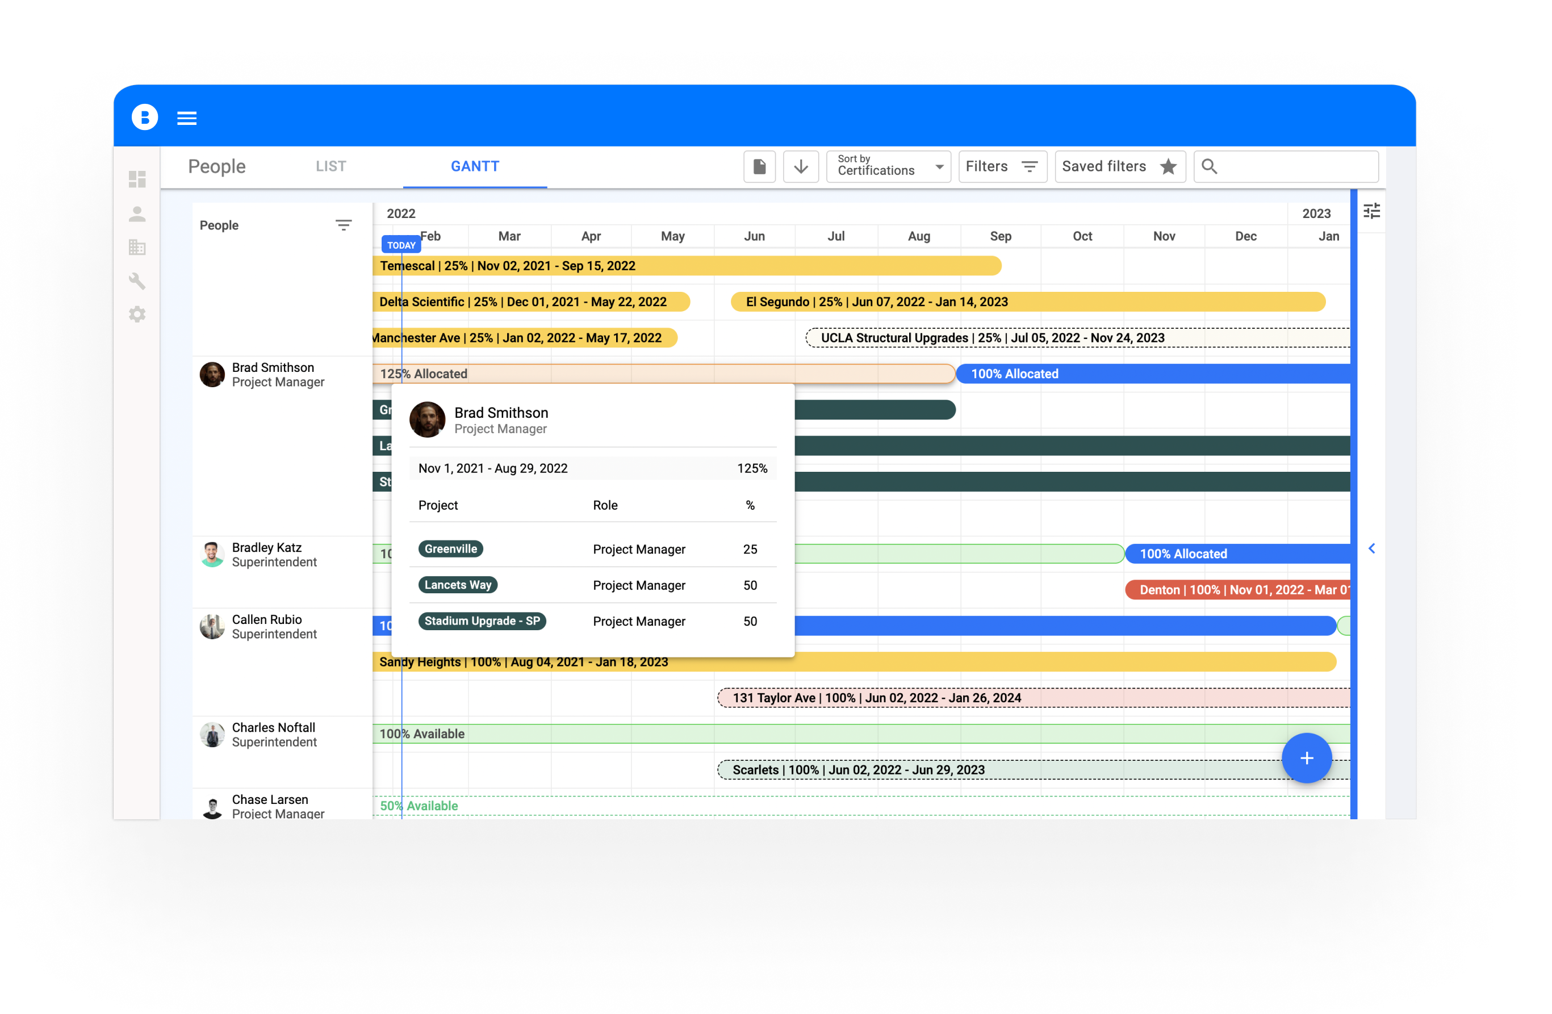Open Sort by Certifications dropdown
1552x1014 pixels.
tap(888, 167)
